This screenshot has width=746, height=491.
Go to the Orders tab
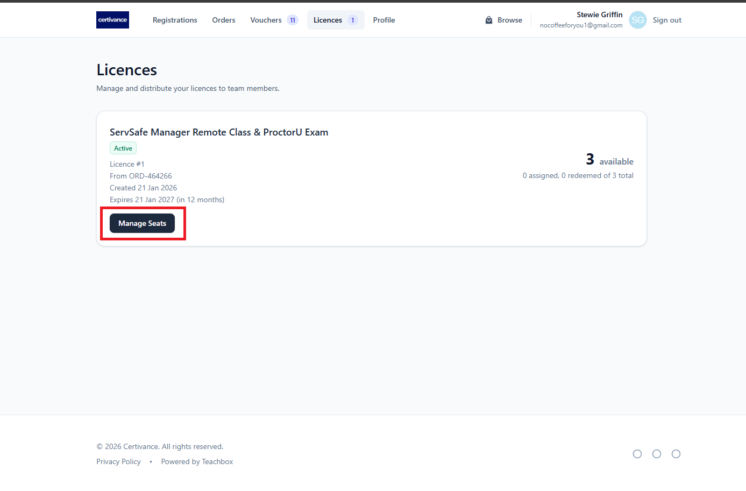(224, 20)
